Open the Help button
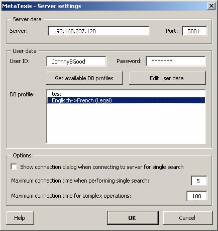Screen dimensions: 218x231 point(20,218)
